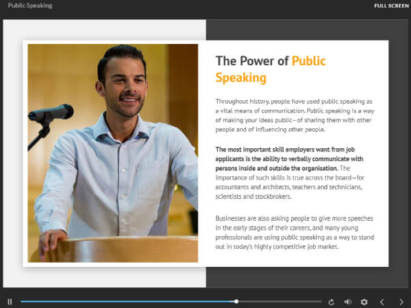Click the unplayed portion of progress bar
Image resolution: width=411 pixels, height=308 pixels.
pos(280,301)
